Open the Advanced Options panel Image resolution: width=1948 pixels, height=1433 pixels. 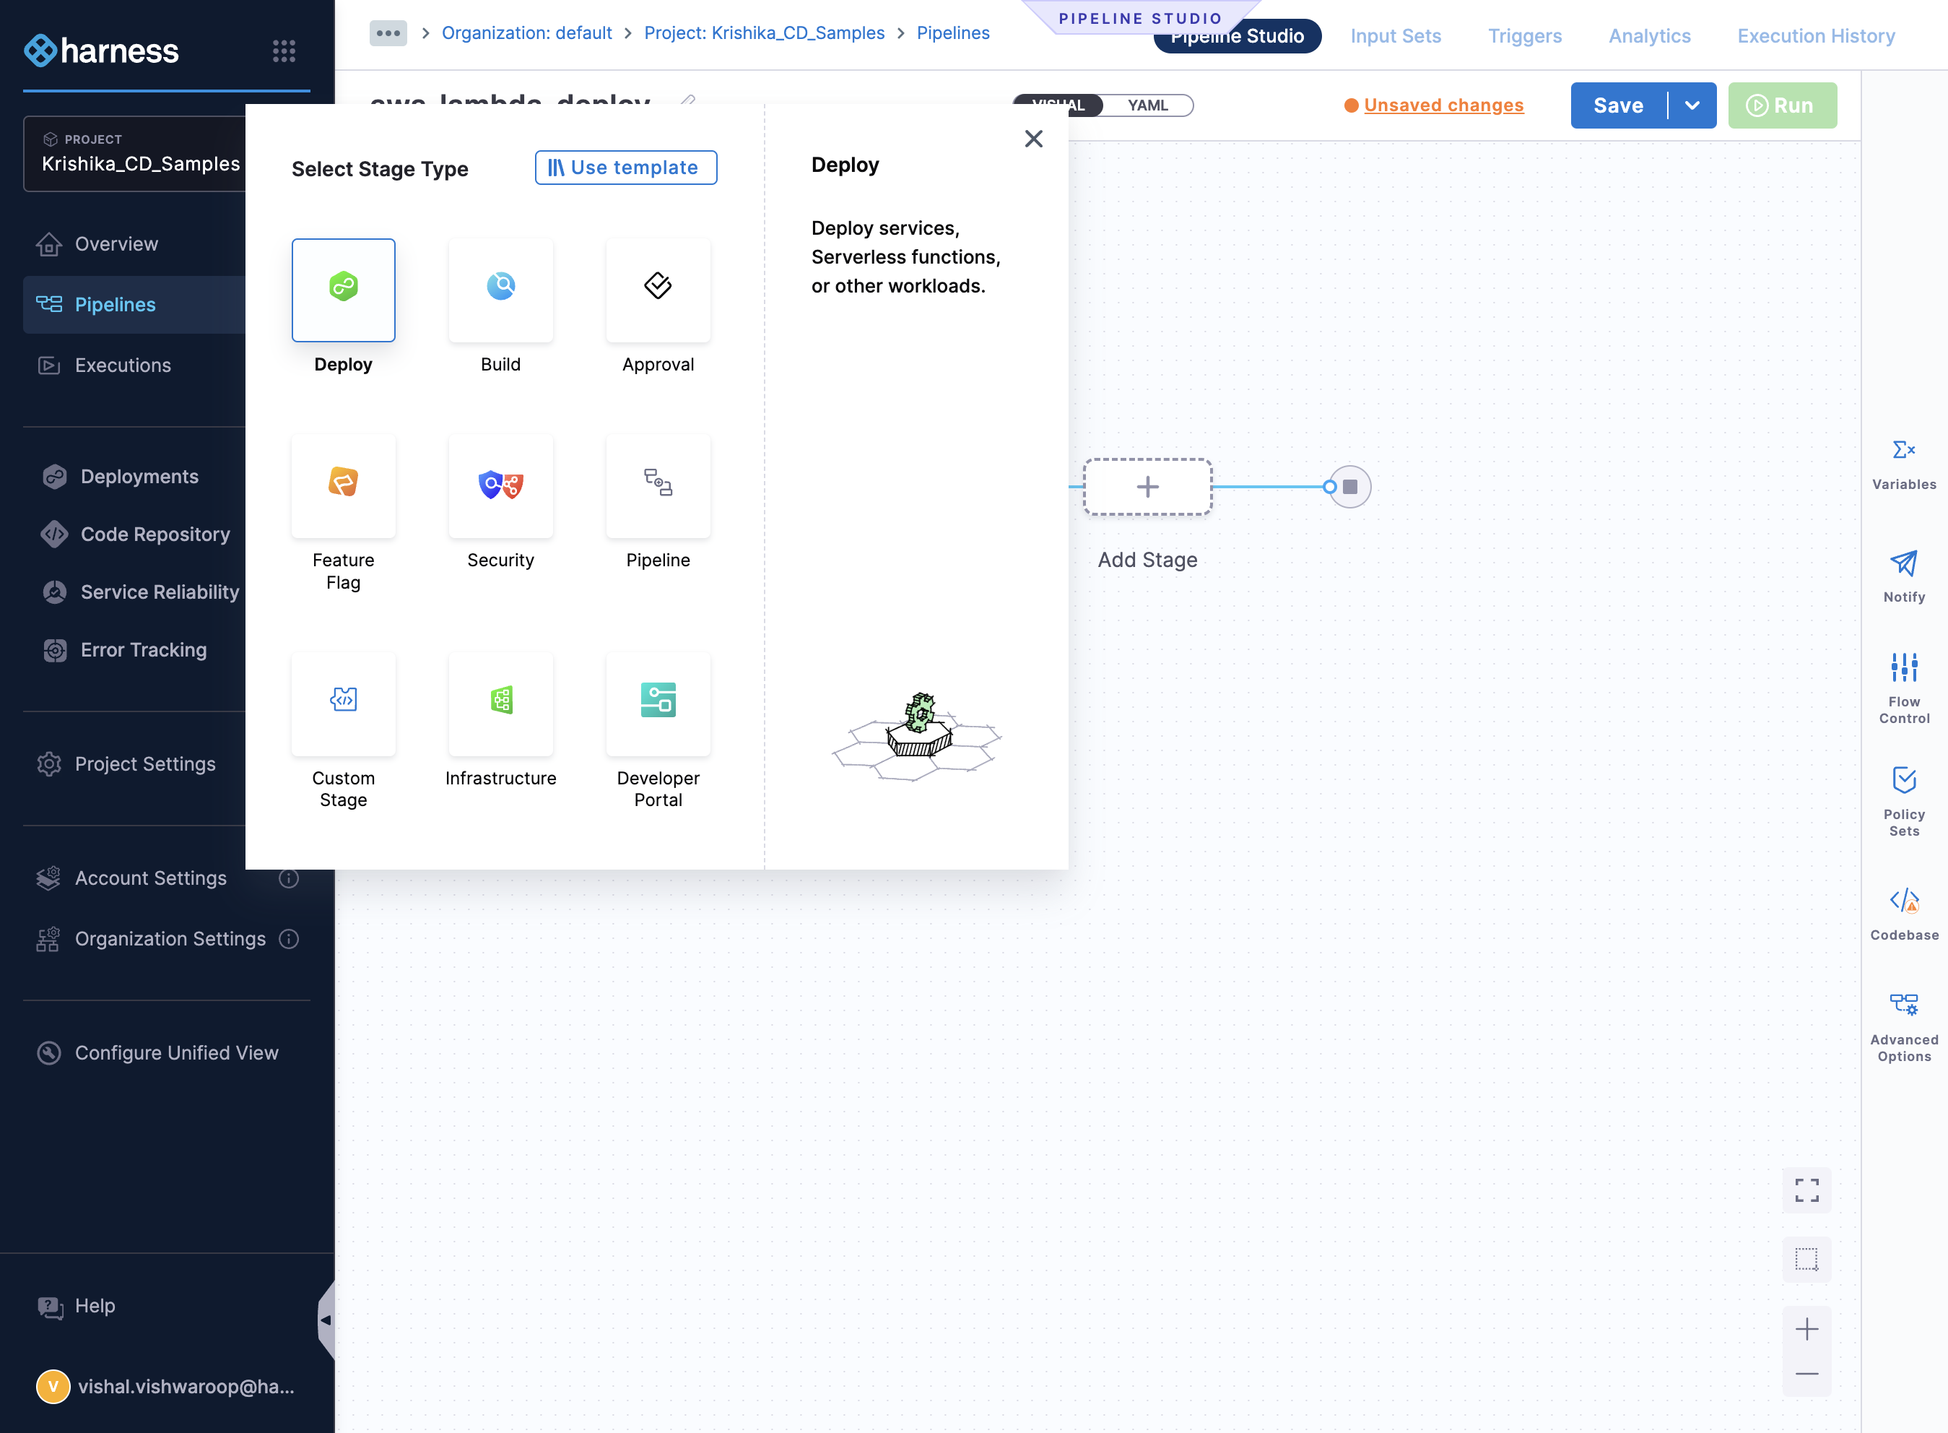pyautogui.click(x=1904, y=1028)
